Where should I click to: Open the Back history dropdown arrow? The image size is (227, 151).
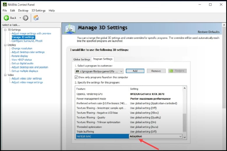tap(20, 18)
